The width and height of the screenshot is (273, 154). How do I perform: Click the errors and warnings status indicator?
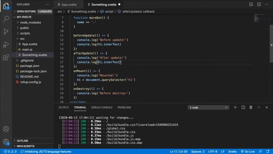click(10, 151)
